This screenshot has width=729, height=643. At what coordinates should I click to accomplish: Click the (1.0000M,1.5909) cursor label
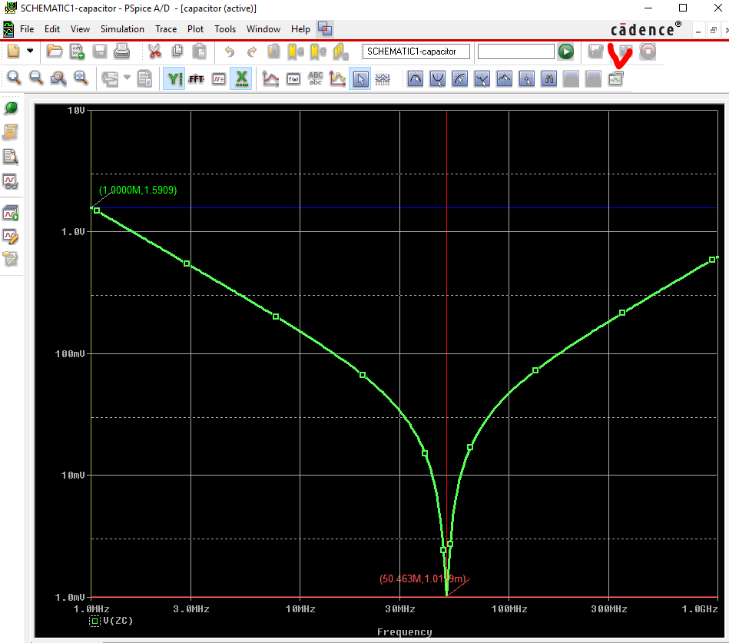click(138, 191)
